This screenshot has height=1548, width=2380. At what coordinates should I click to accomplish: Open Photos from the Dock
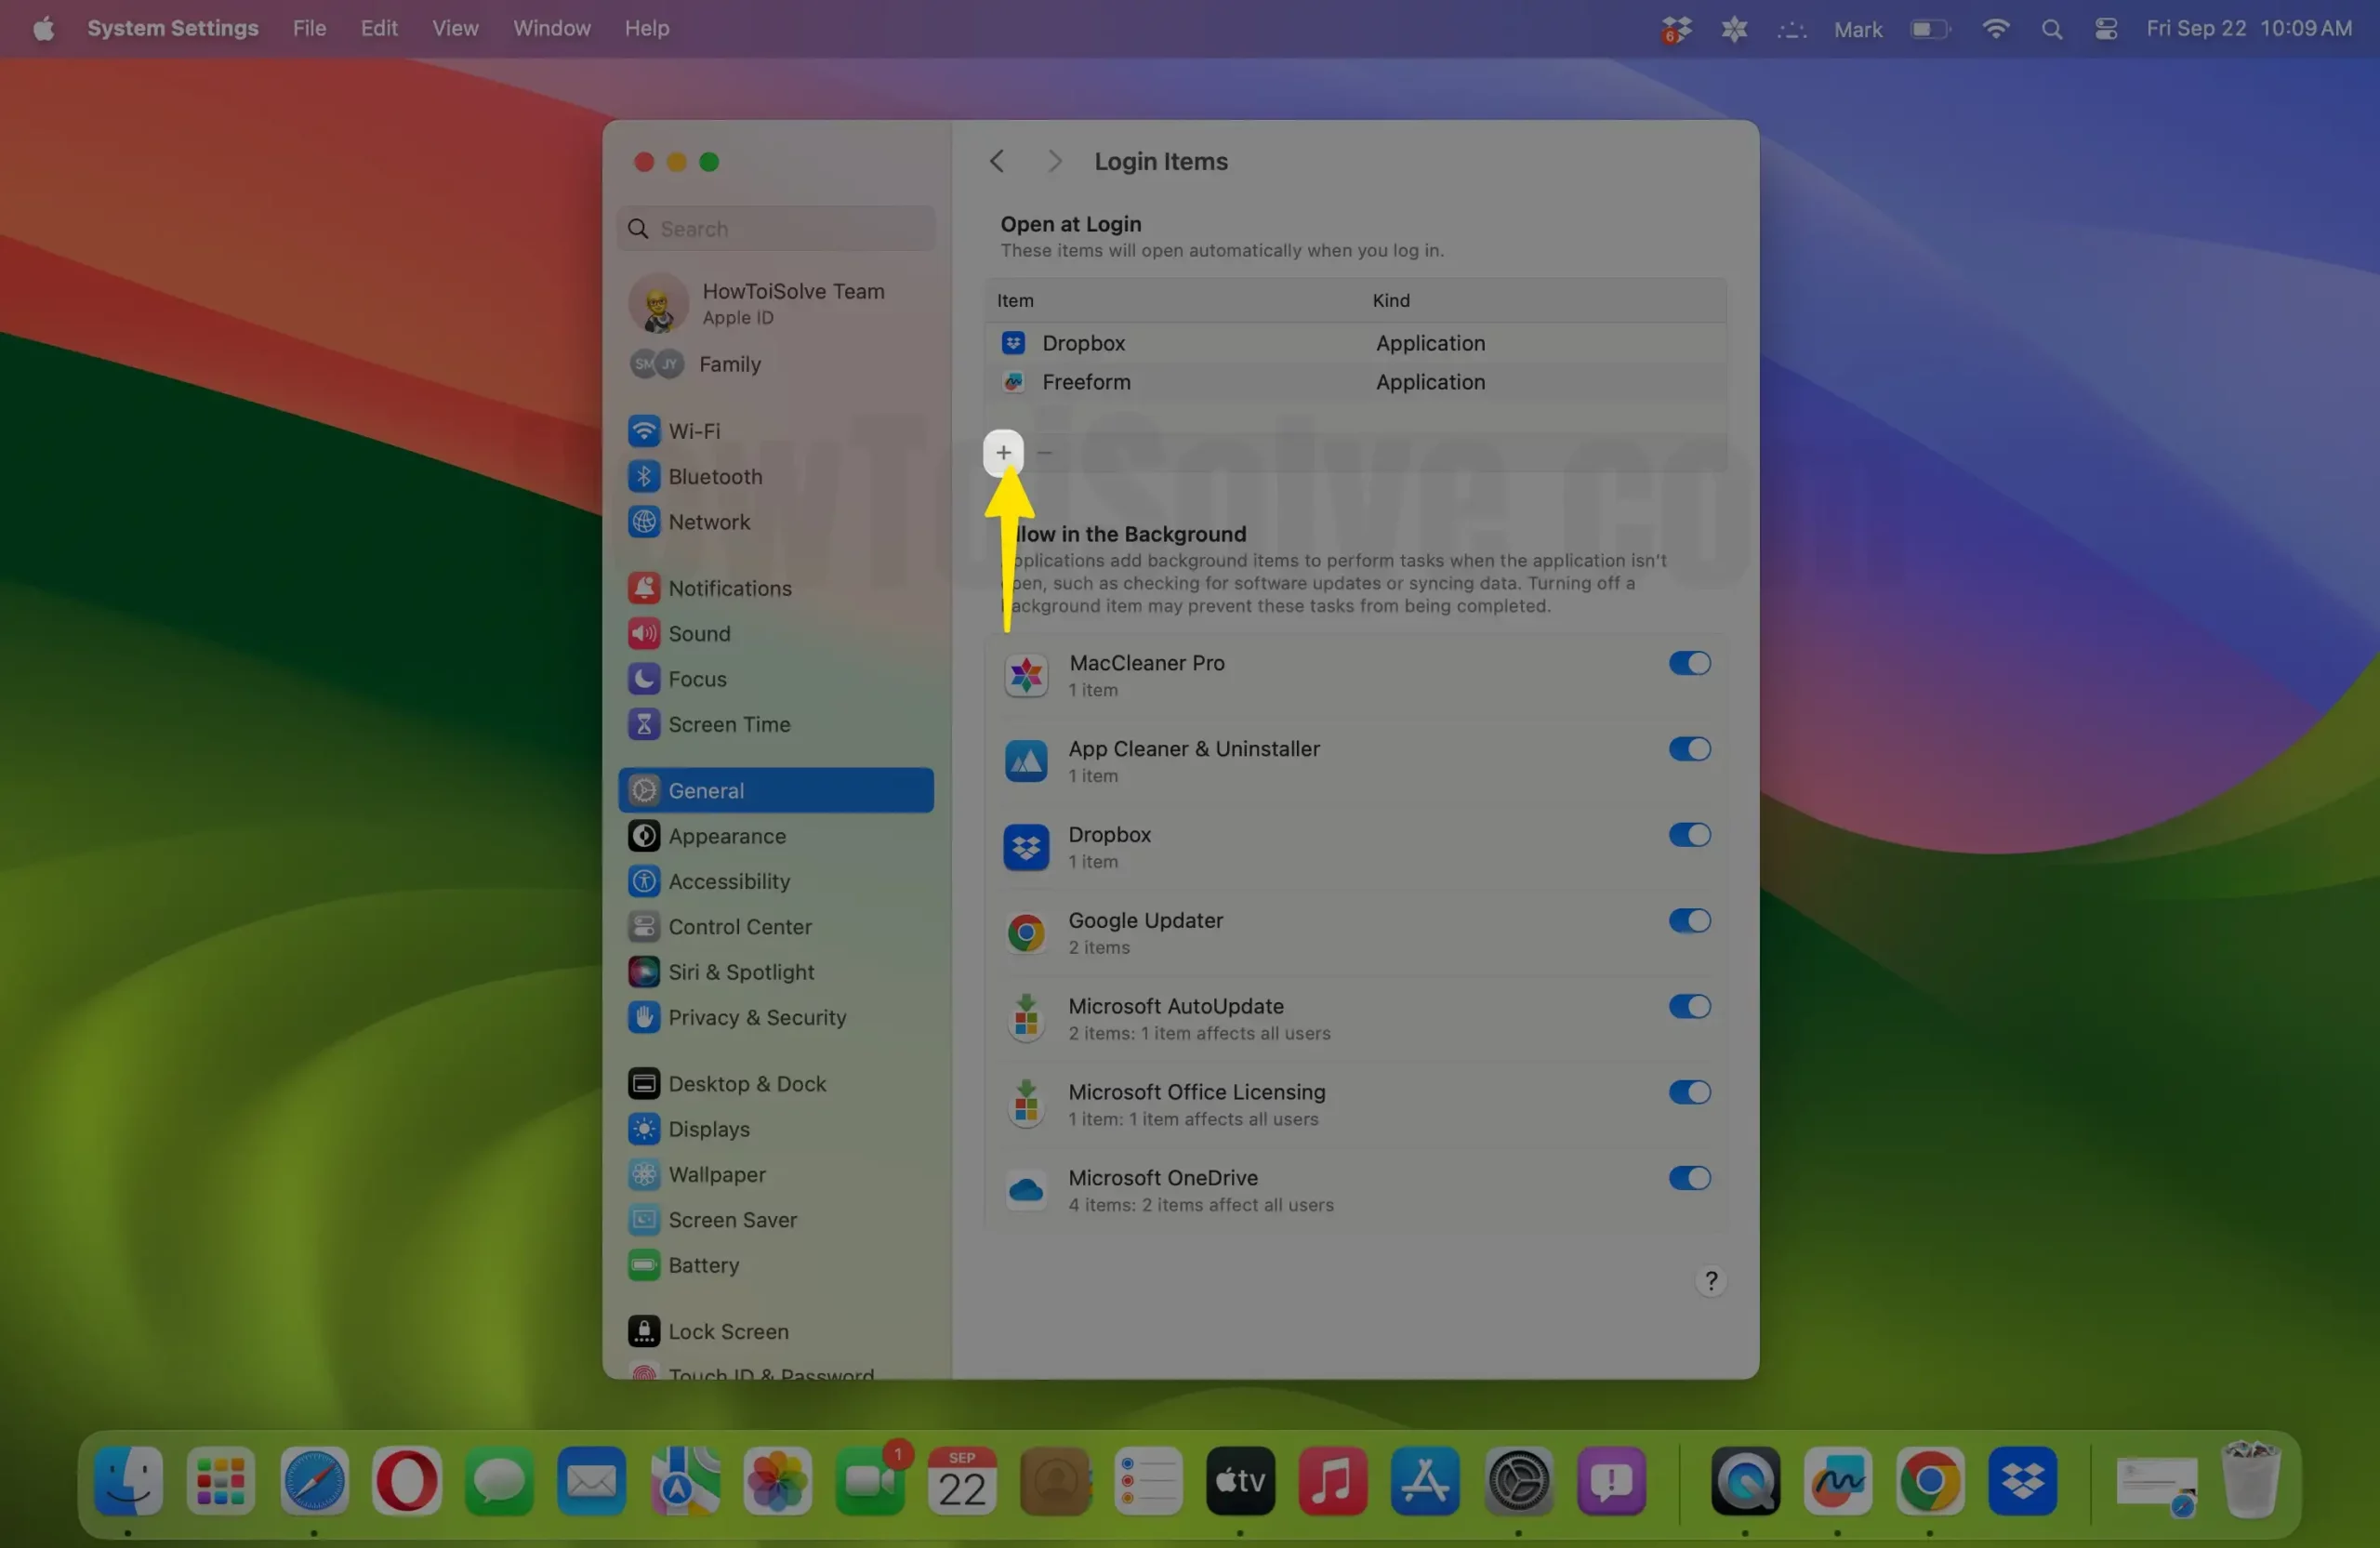point(777,1480)
